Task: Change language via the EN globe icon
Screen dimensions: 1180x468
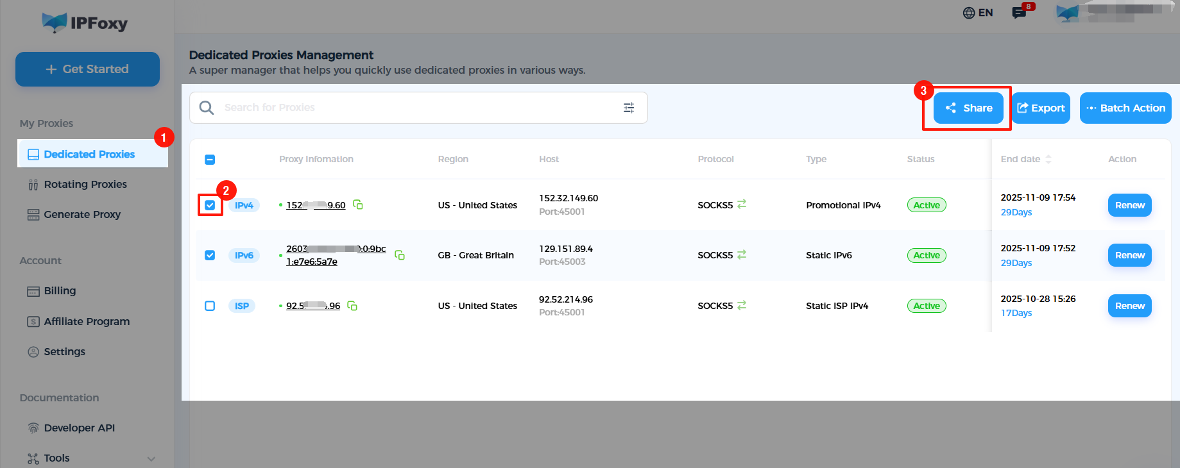Action: pyautogui.click(x=978, y=13)
